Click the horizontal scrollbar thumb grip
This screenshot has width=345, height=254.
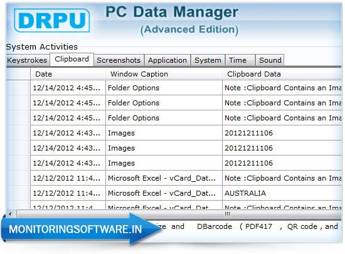pyautogui.click(x=227, y=214)
